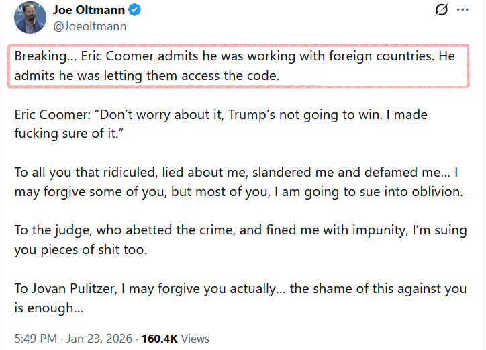Click the Views label beside the count

tap(195, 339)
